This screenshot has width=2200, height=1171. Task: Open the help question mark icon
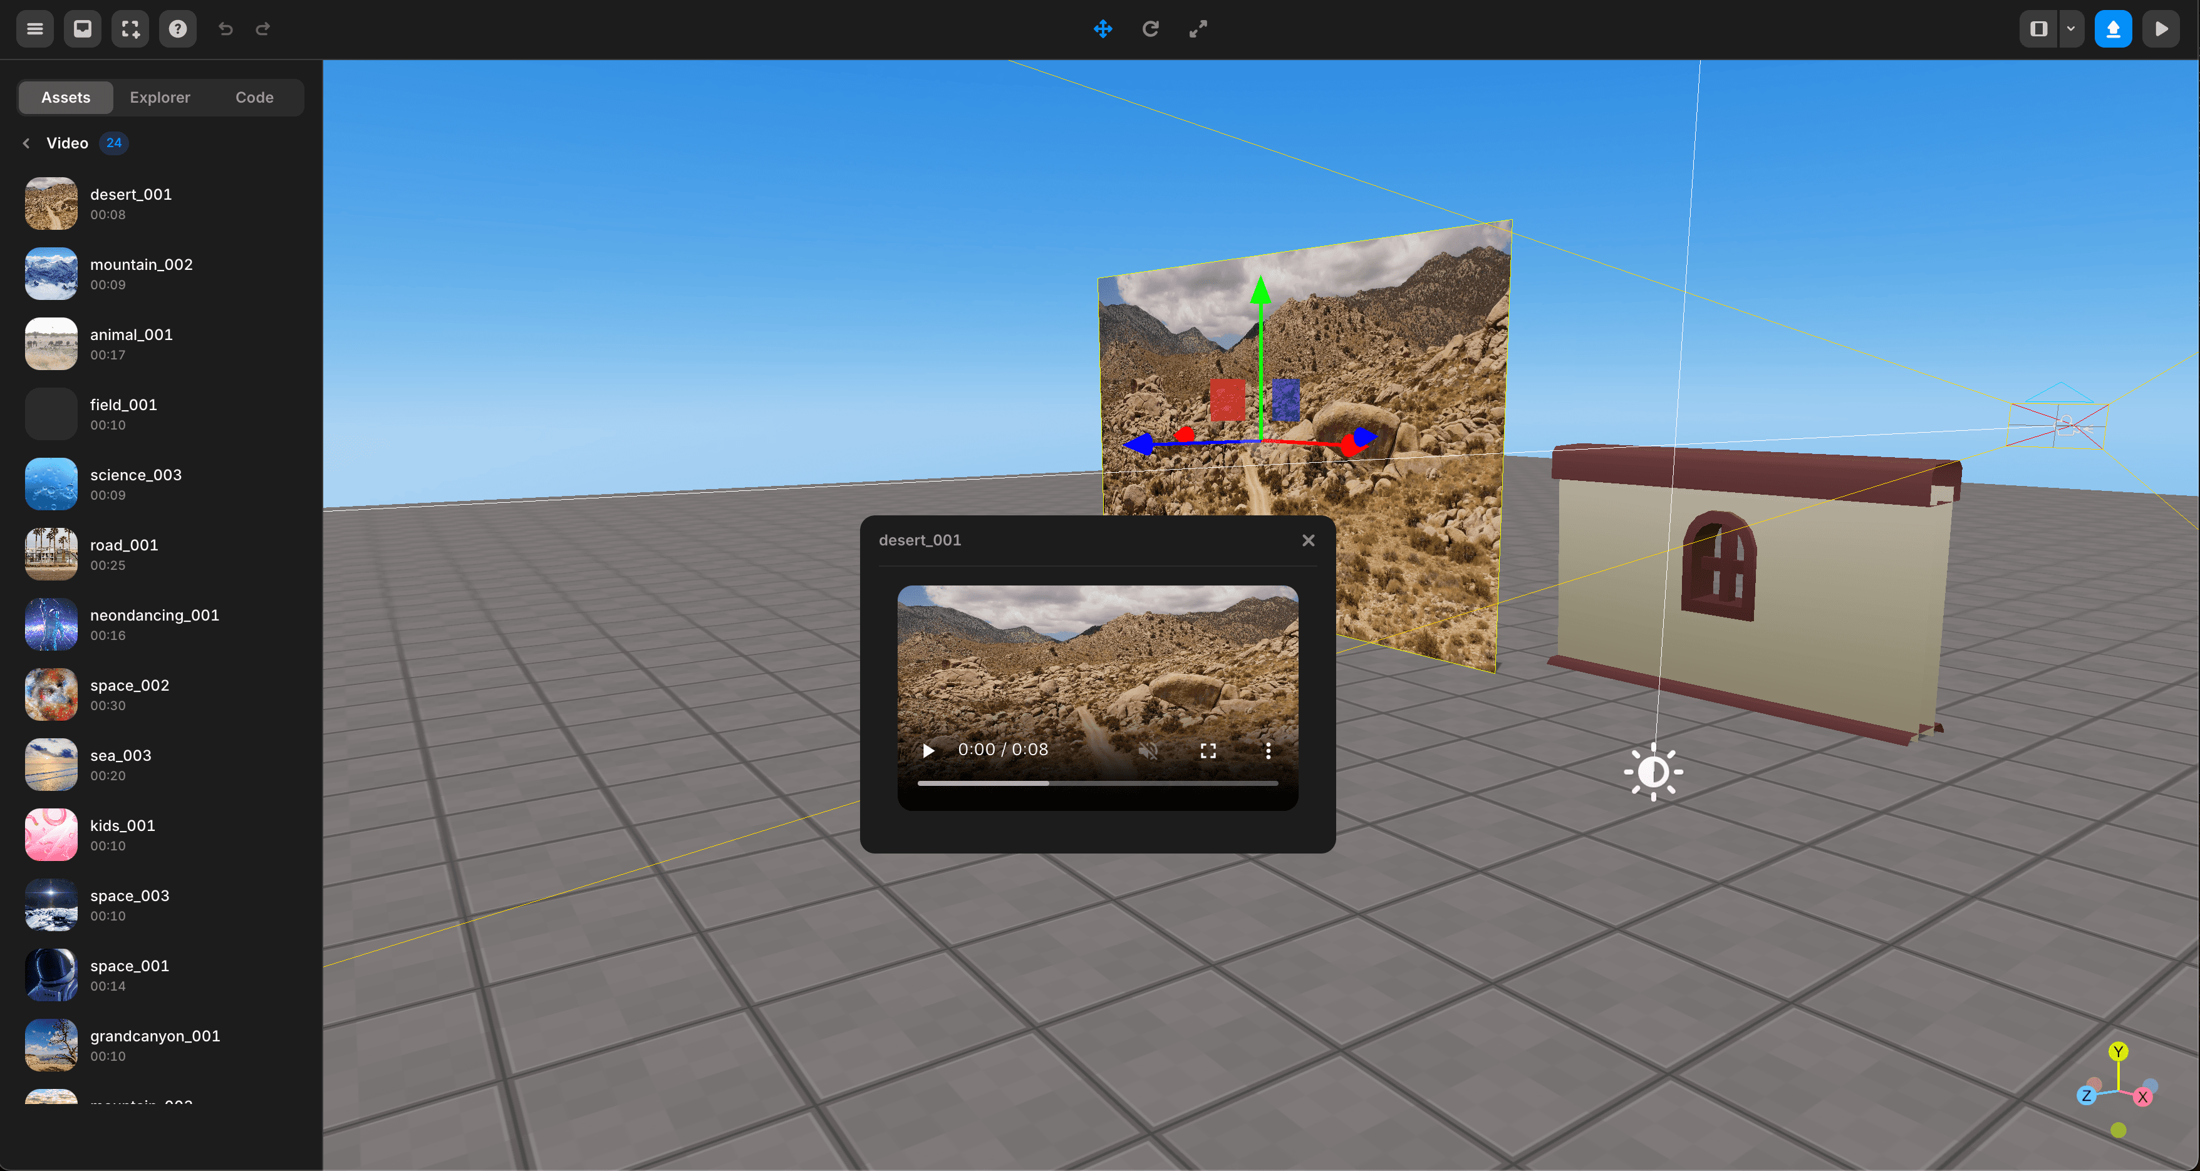[x=178, y=29]
